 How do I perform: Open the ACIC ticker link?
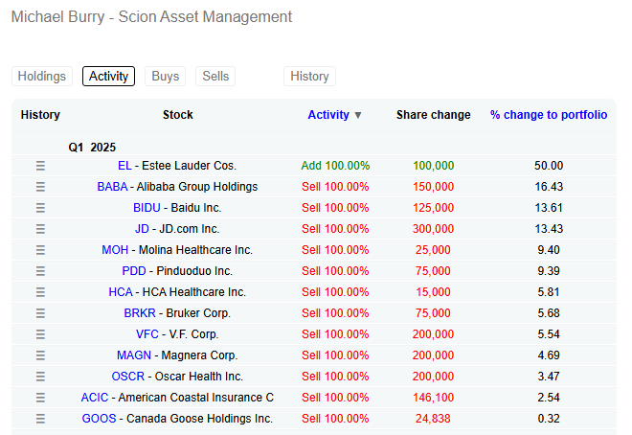coord(95,398)
